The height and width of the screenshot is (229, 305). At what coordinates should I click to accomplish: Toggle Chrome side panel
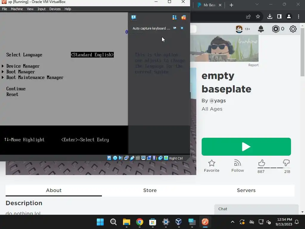pyautogui.click(x=279, y=17)
